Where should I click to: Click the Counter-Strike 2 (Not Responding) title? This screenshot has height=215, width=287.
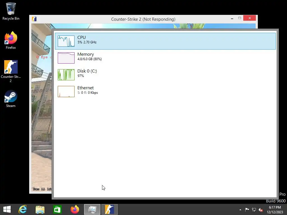[x=143, y=19]
